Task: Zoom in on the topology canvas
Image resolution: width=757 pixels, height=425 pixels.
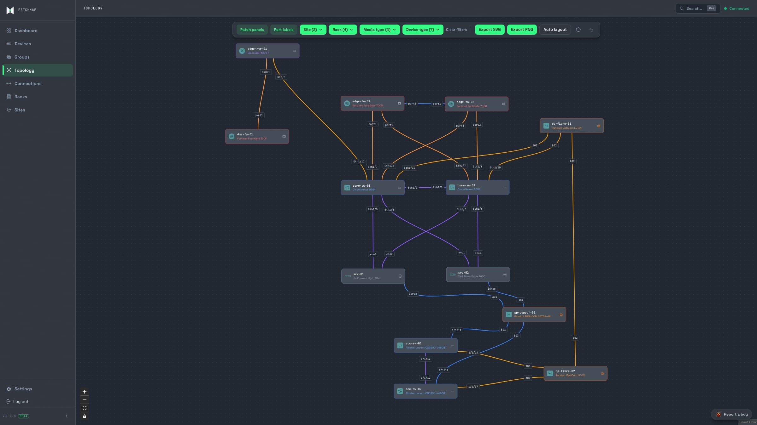Action: (85, 392)
